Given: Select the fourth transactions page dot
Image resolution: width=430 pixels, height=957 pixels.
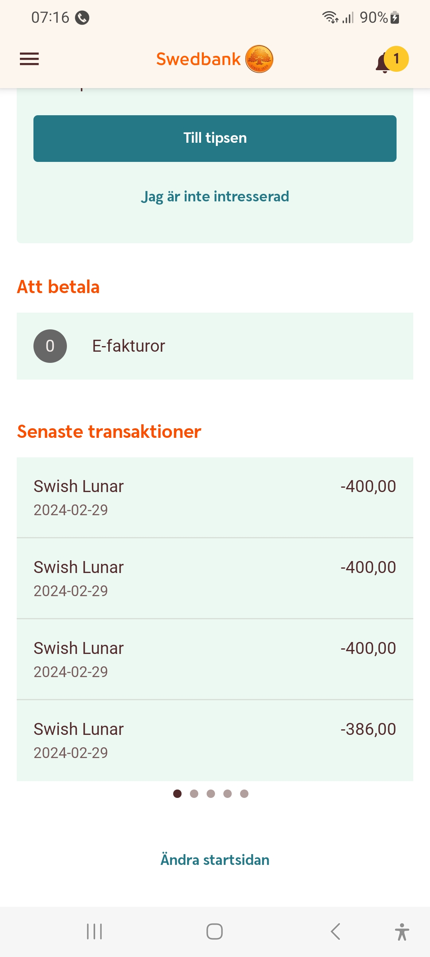Looking at the screenshot, I should pyautogui.click(x=228, y=794).
